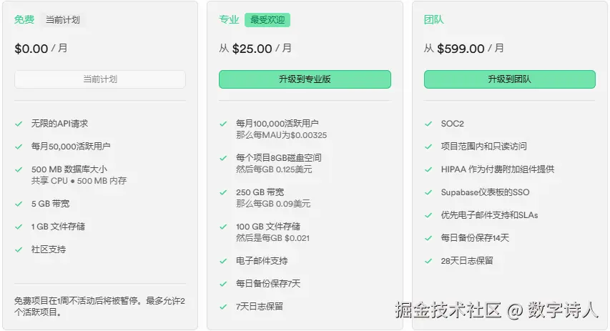Click checkmark beside 500 MB 数据库大小
The height and width of the screenshot is (331, 610).
pos(19,169)
